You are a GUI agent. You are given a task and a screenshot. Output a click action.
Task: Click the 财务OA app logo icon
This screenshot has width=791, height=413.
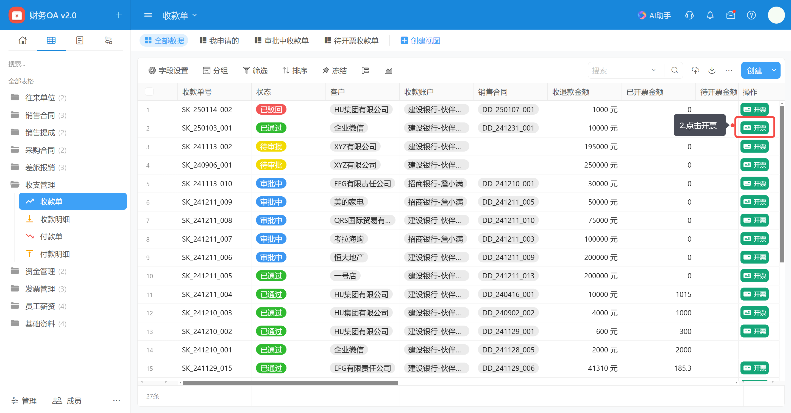pos(16,15)
